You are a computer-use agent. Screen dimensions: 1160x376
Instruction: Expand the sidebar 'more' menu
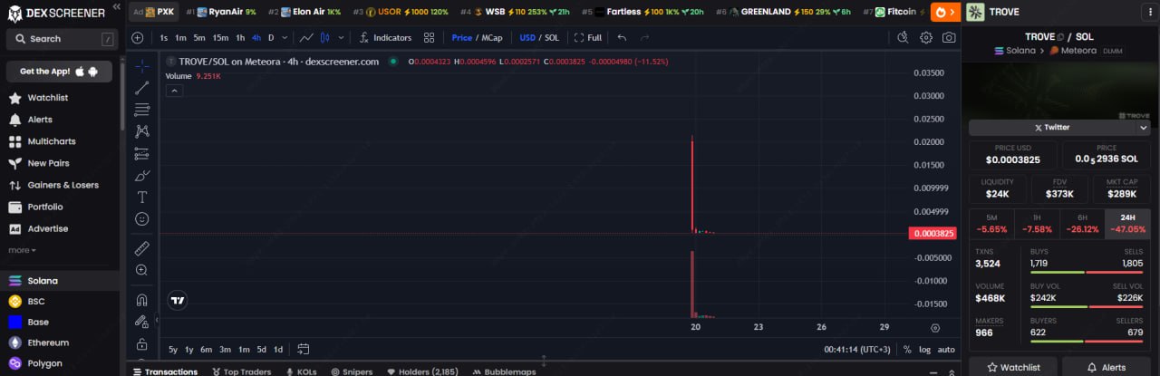pos(22,250)
